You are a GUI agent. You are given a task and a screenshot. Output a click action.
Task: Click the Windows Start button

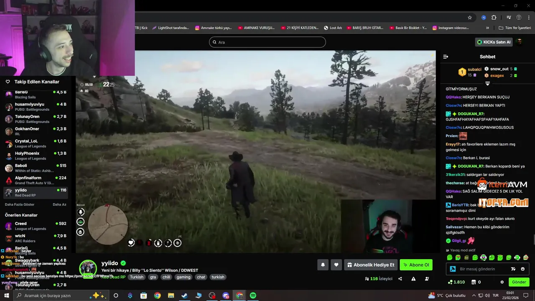click(6, 296)
